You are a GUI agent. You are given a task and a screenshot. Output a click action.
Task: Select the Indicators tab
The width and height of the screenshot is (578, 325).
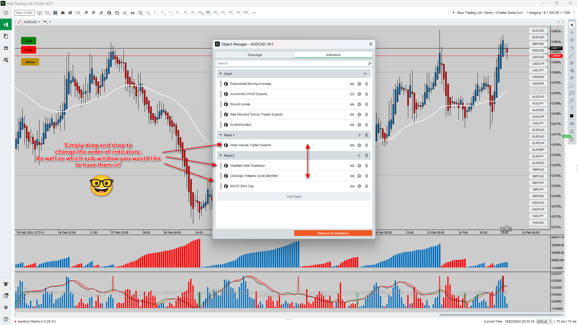point(333,55)
